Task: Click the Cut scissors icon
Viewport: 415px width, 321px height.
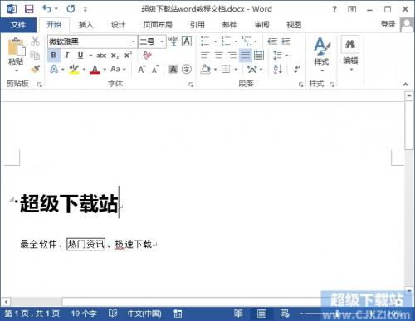Action: pyautogui.click(x=35, y=41)
